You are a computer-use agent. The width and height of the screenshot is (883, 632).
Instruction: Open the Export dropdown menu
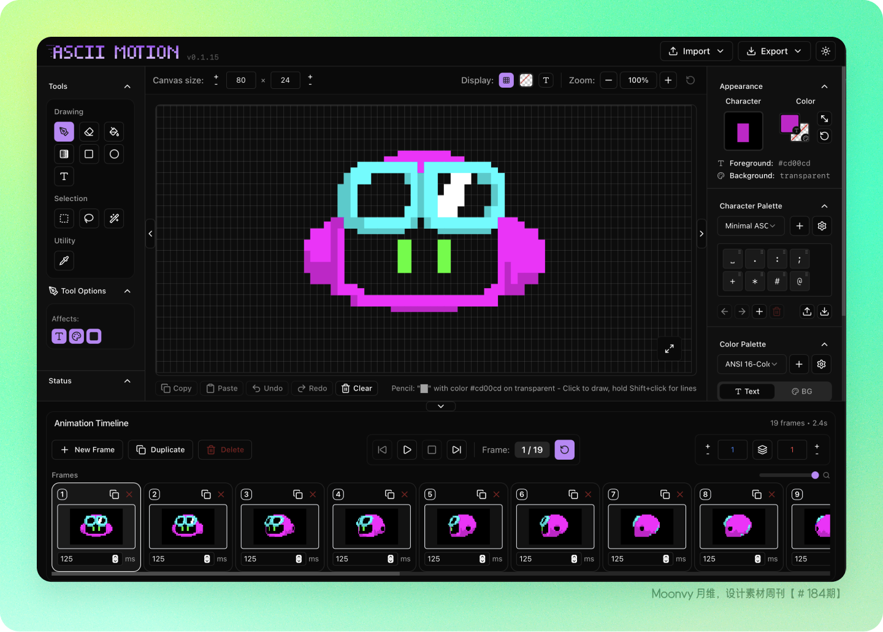774,51
